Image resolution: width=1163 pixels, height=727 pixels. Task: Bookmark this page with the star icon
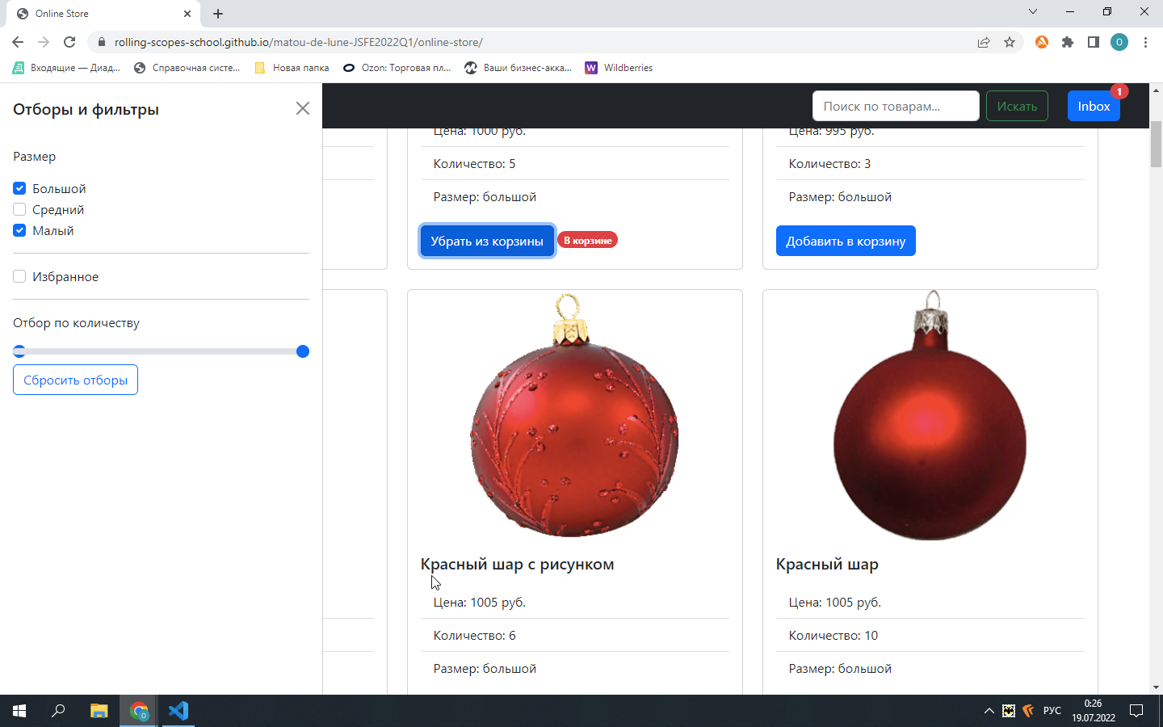click(1010, 42)
